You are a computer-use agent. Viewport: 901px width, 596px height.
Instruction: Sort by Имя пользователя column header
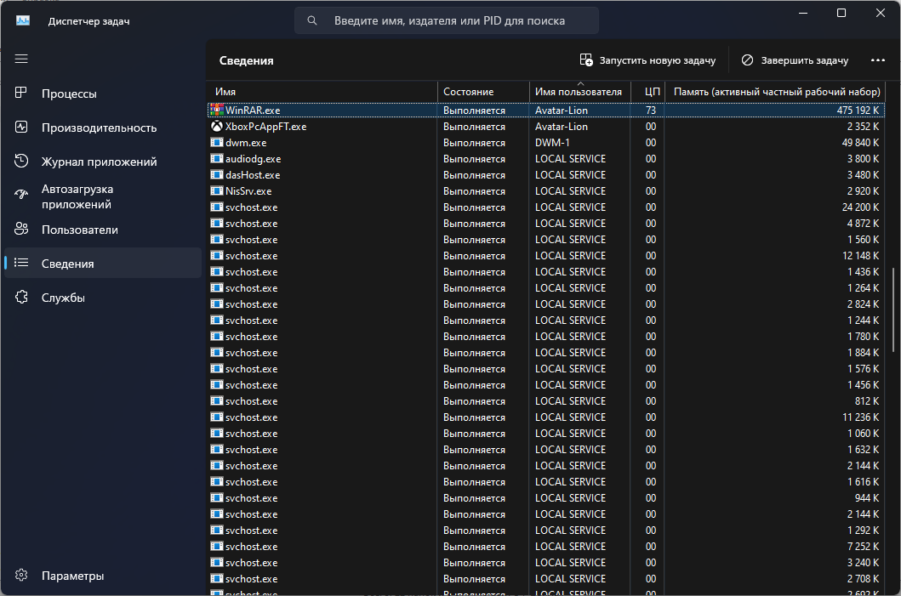[x=579, y=91]
